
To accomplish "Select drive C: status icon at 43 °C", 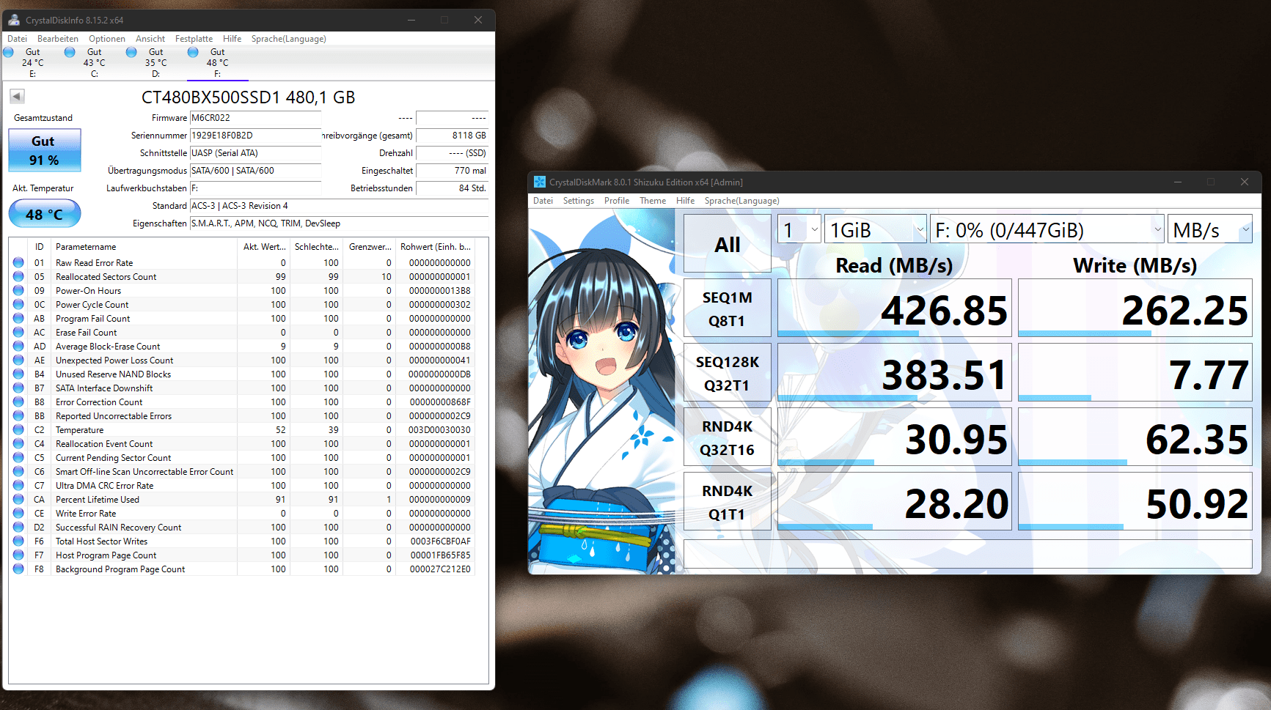I will tap(70, 52).
